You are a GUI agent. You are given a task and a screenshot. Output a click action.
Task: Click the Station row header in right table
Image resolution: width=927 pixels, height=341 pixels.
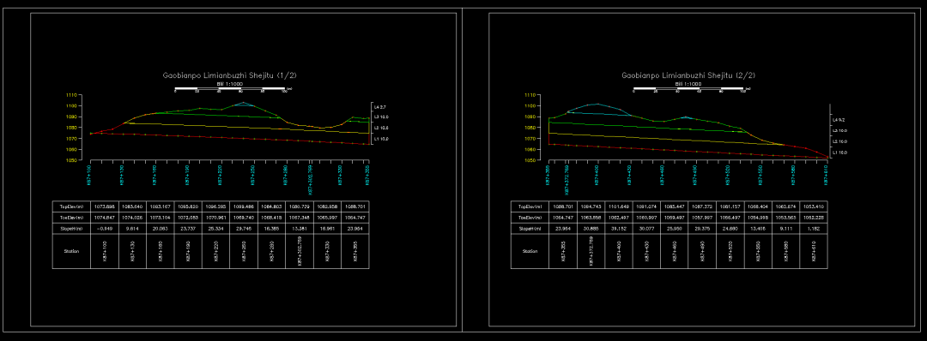click(530, 251)
